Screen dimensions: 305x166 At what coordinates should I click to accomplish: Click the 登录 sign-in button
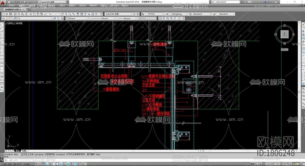click(250, 2)
